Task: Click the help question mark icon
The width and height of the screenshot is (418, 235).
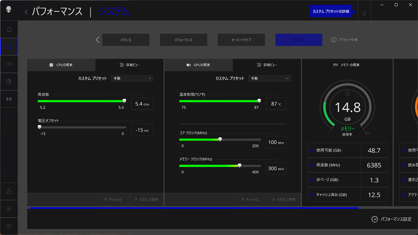Action: pyautogui.click(x=9, y=226)
